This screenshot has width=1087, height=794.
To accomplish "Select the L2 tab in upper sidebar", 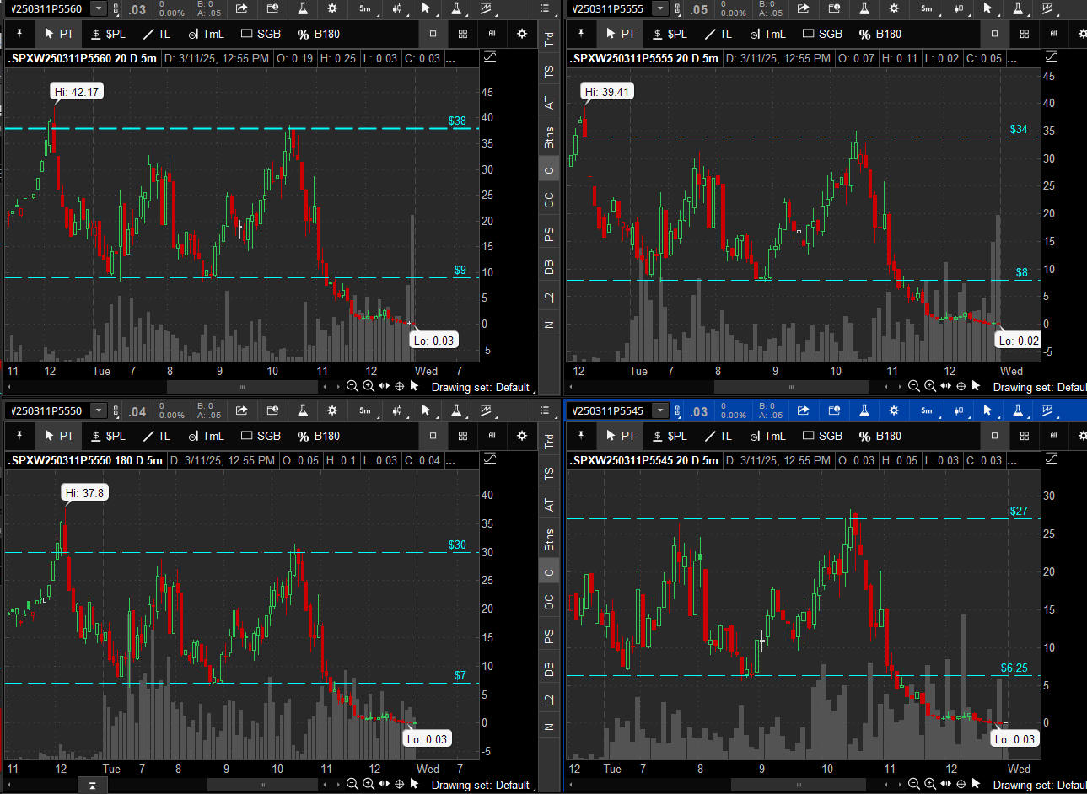I will click(549, 298).
